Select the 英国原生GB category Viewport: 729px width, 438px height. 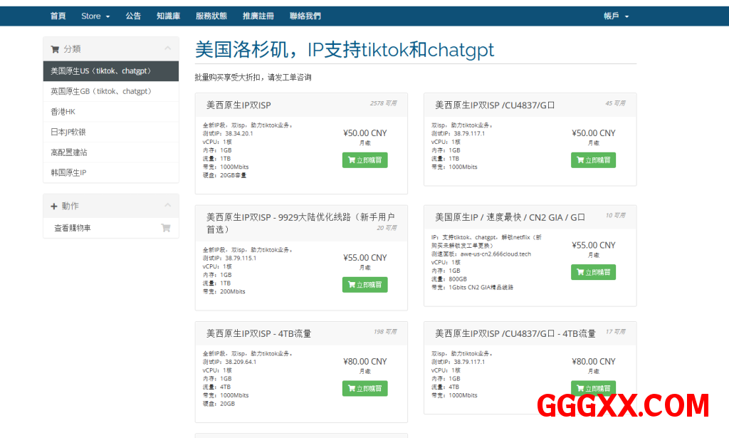[100, 91]
